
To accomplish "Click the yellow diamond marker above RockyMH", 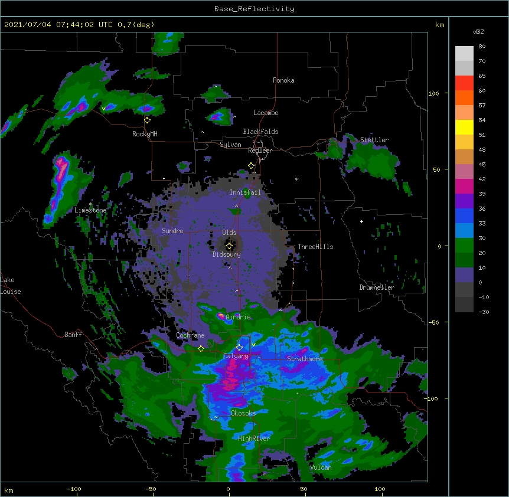I will (148, 120).
